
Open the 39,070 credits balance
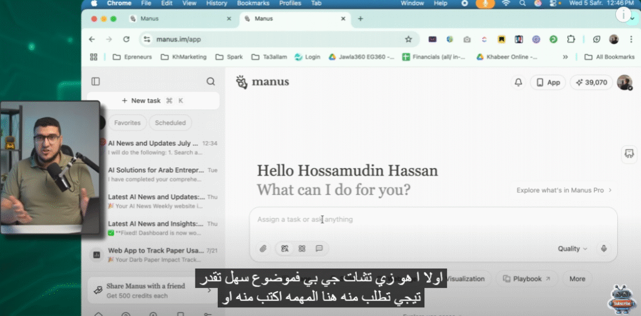(591, 82)
